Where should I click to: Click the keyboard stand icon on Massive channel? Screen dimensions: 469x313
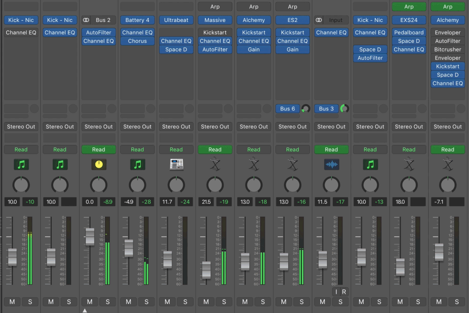pyautogui.click(x=215, y=165)
